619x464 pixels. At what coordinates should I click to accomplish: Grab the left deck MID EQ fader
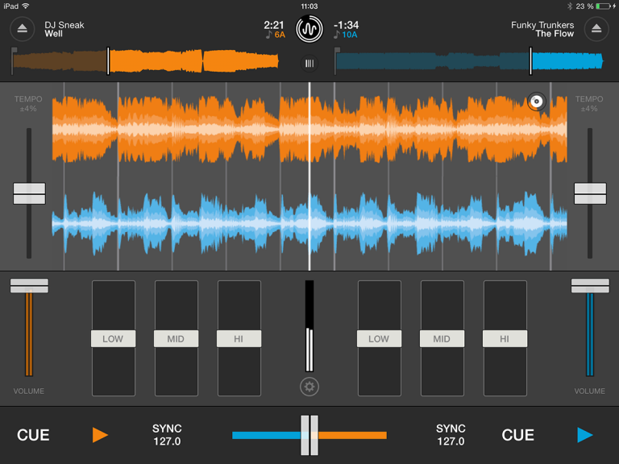[x=176, y=339]
